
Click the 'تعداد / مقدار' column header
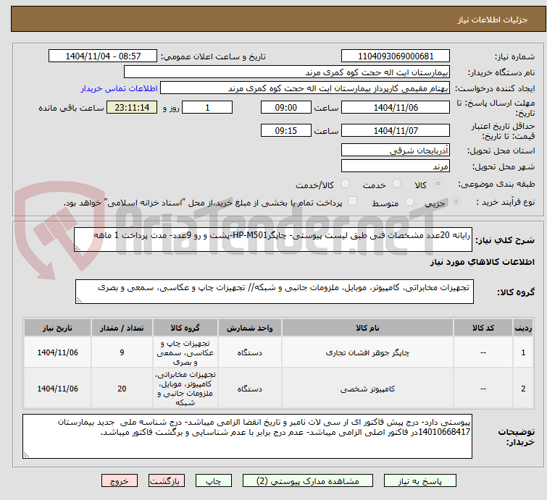click(x=122, y=328)
